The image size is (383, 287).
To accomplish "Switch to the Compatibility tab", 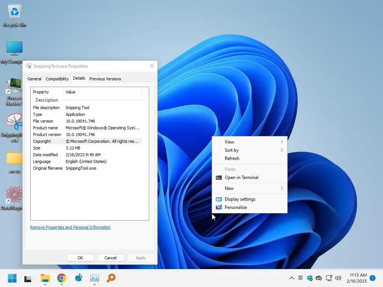I will (57, 79).
